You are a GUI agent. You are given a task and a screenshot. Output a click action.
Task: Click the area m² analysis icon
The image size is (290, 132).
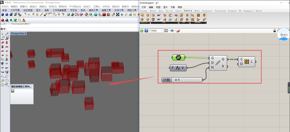pyautogui.click(x=159, y=19)
